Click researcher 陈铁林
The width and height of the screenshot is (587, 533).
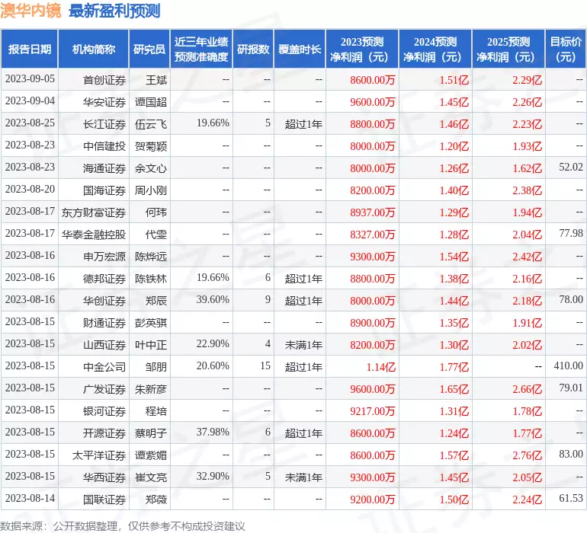pyautogui.click(x=151, y=278)
